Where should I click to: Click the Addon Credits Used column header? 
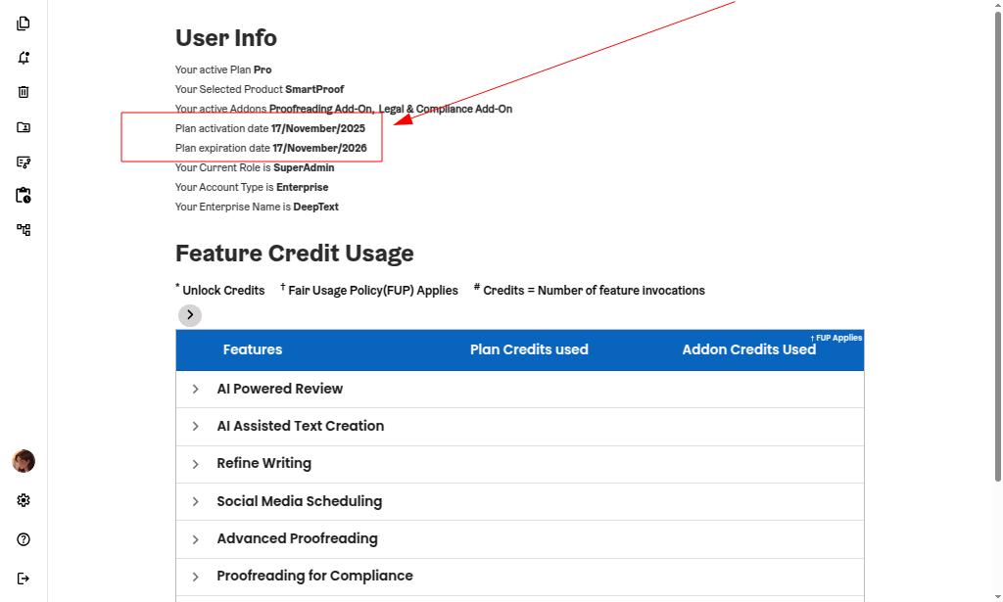[x=748, y=349]
